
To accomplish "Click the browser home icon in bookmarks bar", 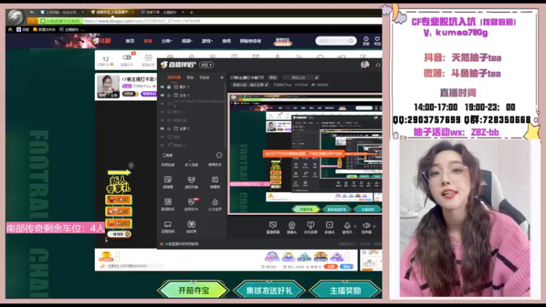I will pos(10,29).
